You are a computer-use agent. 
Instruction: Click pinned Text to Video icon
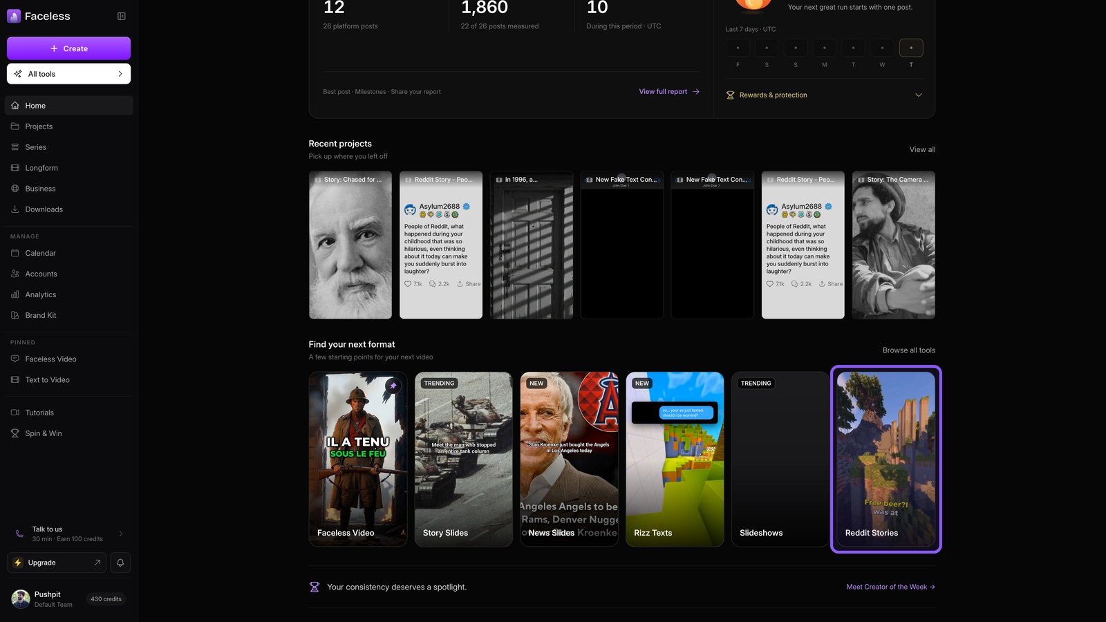pyautogui.click(x=15, y=379)
